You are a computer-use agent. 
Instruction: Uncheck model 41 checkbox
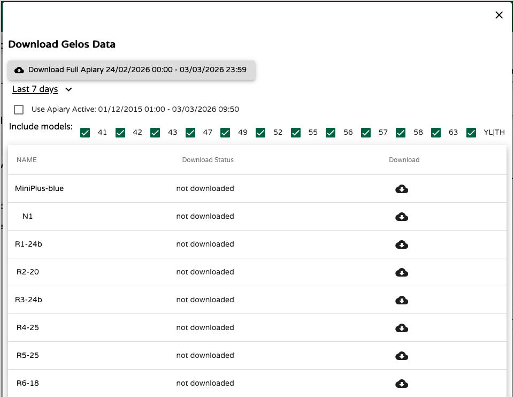(85, 133)
